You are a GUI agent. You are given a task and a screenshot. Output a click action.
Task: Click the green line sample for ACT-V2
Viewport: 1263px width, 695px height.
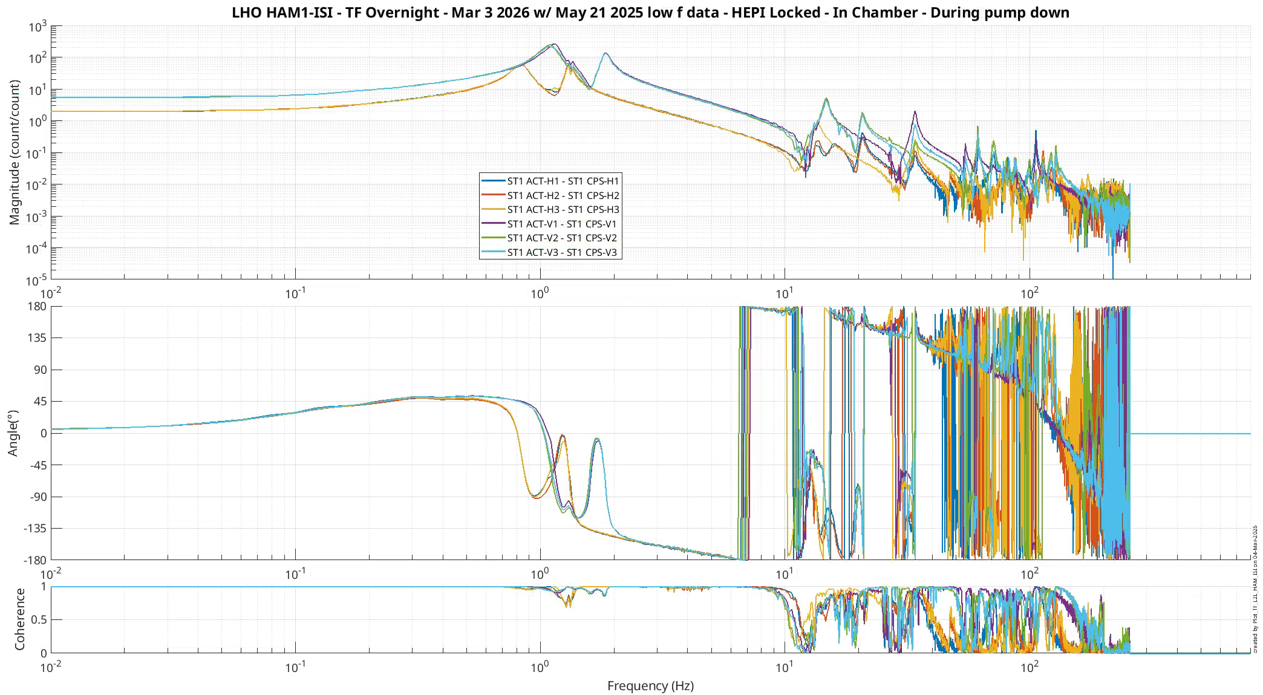click(493, 238)
